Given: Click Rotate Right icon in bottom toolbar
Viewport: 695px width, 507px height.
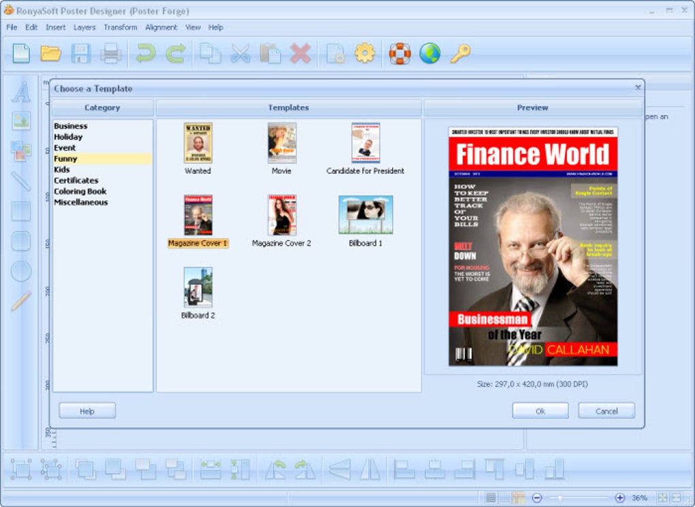Looking at the screenshot, I should tap(305, 470).
